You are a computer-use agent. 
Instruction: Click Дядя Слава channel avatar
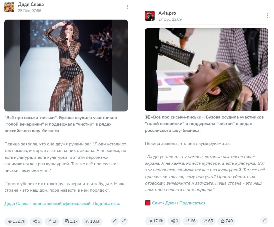(x=9, y=7)
